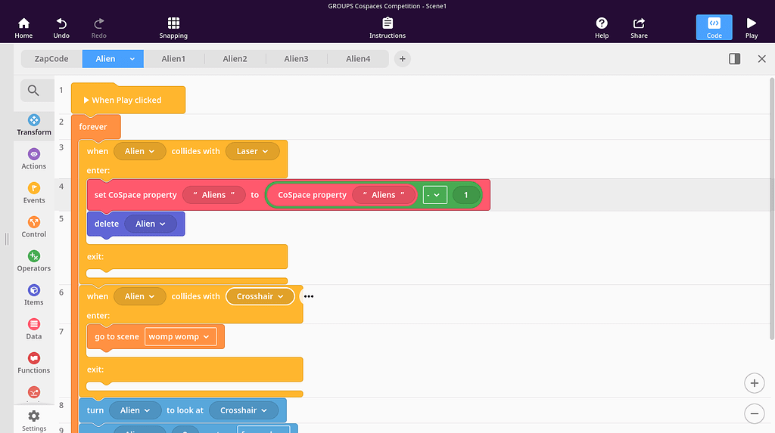Toggle the Snapping grid option

click(173, 27)
